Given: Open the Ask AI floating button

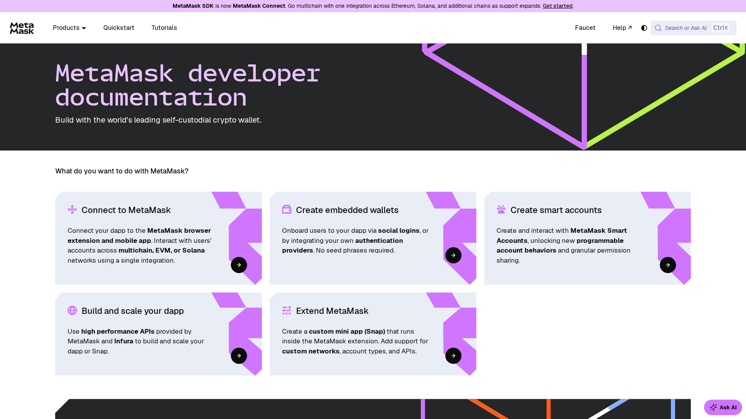Looking at the screenshot, I should [x=723, y=407].
